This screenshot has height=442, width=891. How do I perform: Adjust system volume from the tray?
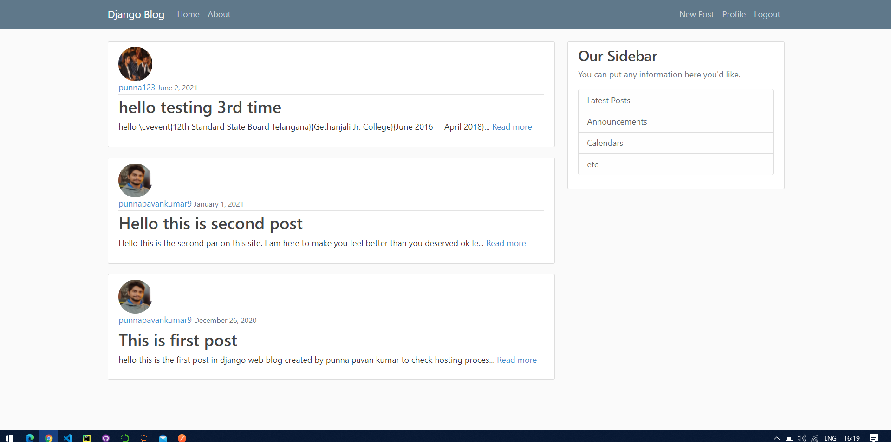tap(801, 438)
